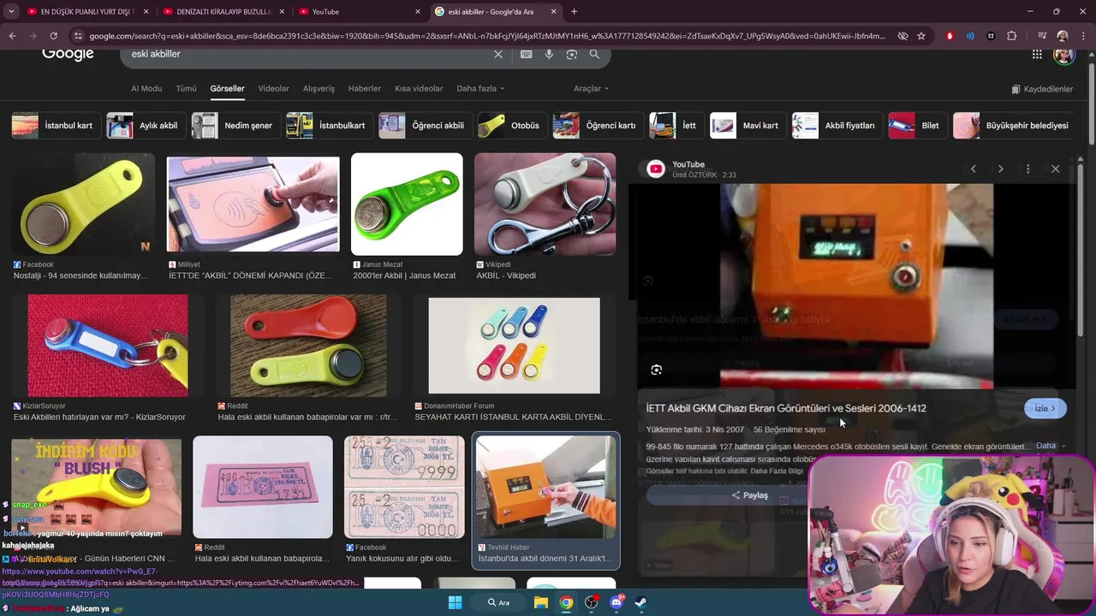This screenshot has height=616, width=1096.
Task: Click the magnifier search icon in search bar
Action: click(x=594, y=54)
